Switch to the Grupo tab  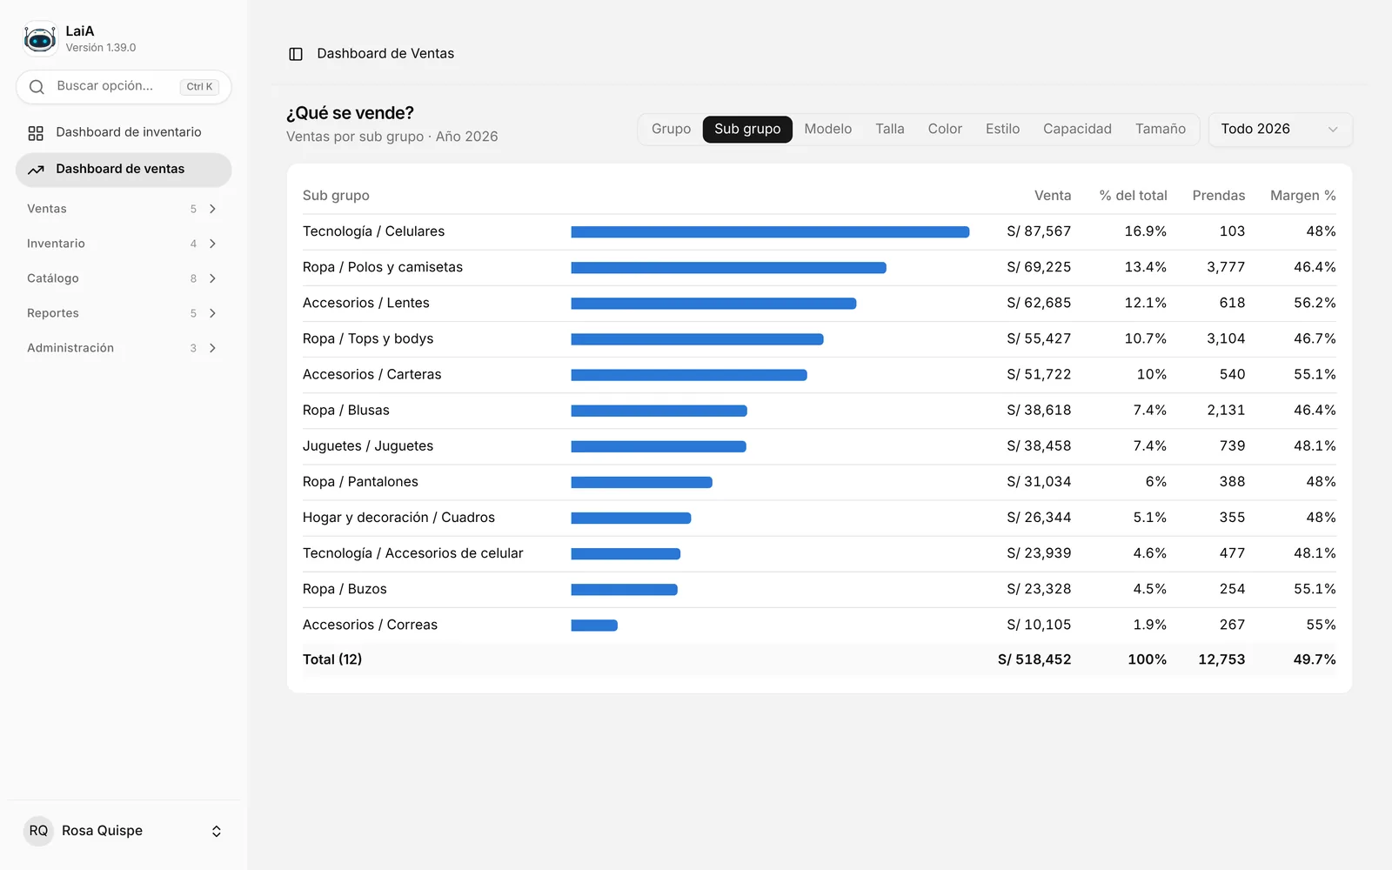tap(671, 130)
